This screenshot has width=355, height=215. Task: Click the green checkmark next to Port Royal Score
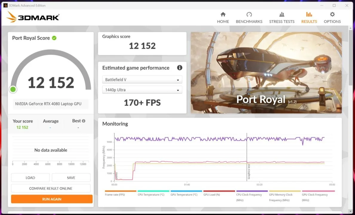coord(54,38)
